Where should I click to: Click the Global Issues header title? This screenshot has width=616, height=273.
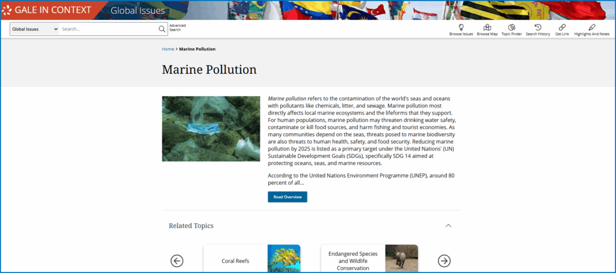[137, 10]
